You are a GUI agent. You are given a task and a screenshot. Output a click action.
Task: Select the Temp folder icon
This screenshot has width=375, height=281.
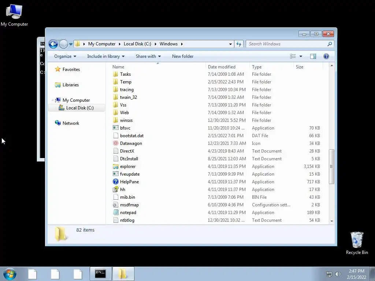tap(115, 82)
